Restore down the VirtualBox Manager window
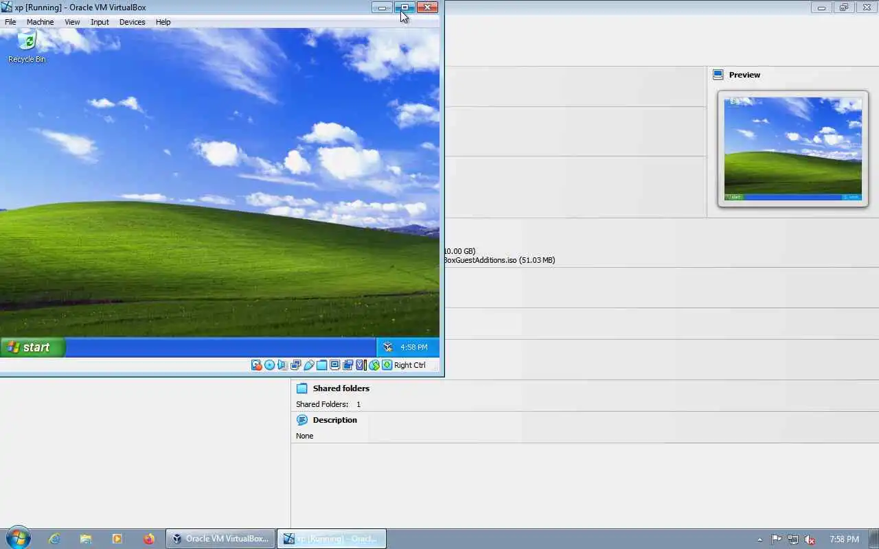The width and height of the screenshot is (879, 549). pyautogui.click(x=844, y=8)
